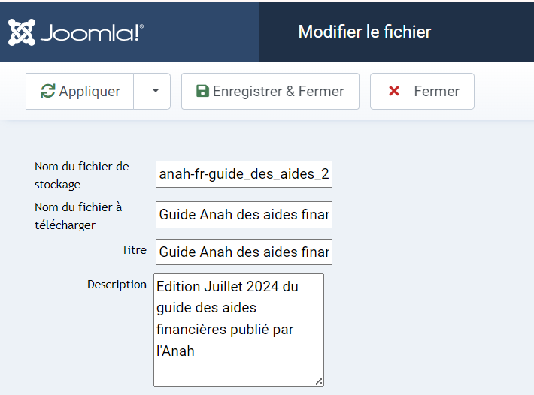Click the Fermer button
This screenshot has width=534, height=395.
(422, 91)
